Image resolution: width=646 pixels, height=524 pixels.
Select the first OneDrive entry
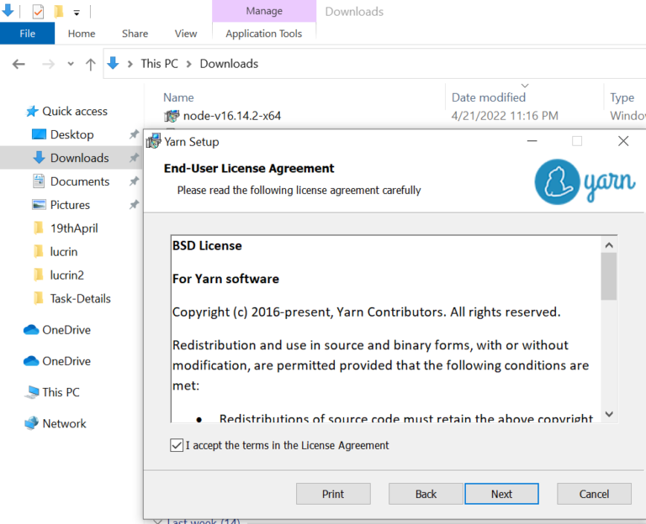66,330
